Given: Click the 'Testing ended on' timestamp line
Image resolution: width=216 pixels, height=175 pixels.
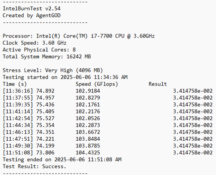Looking at the screenshot, I should [62, 160].
